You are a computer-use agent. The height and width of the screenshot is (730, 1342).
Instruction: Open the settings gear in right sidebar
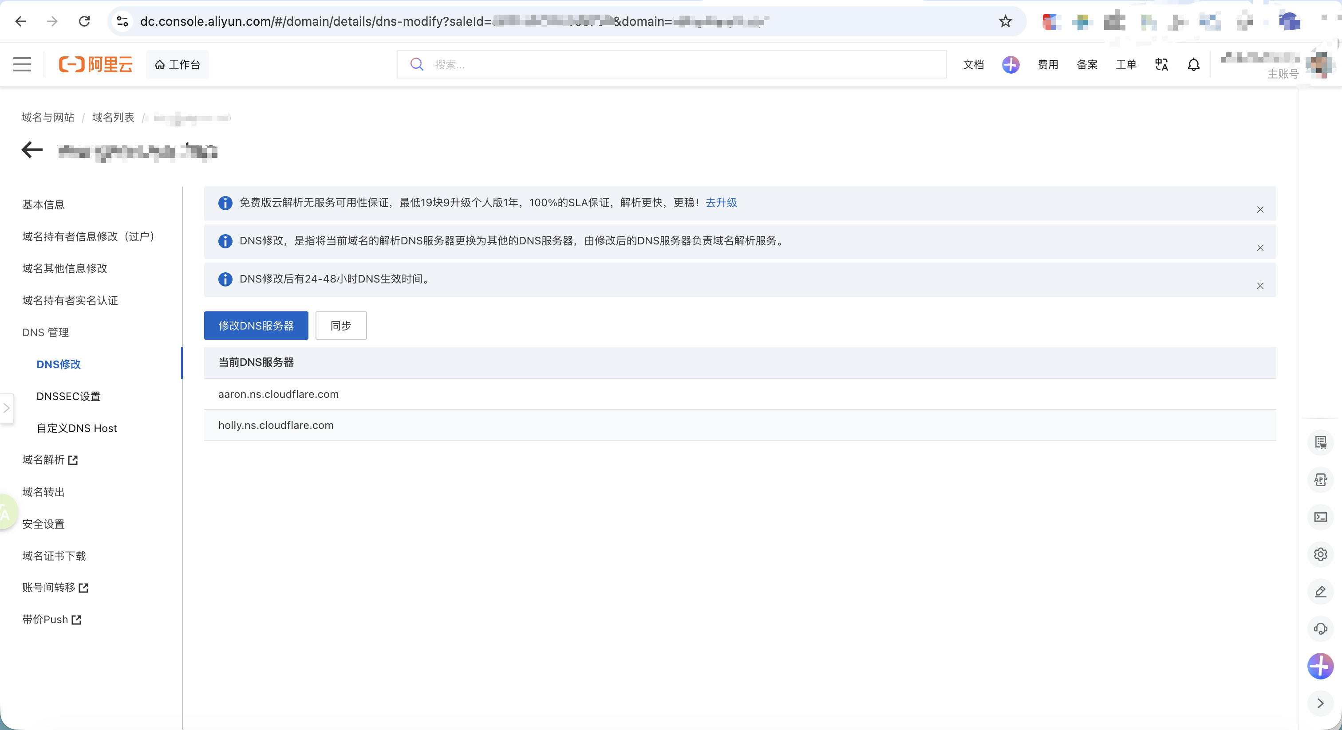click(x=1320, y=554)
